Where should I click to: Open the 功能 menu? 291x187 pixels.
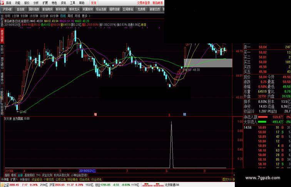click(x=18, y=3)
